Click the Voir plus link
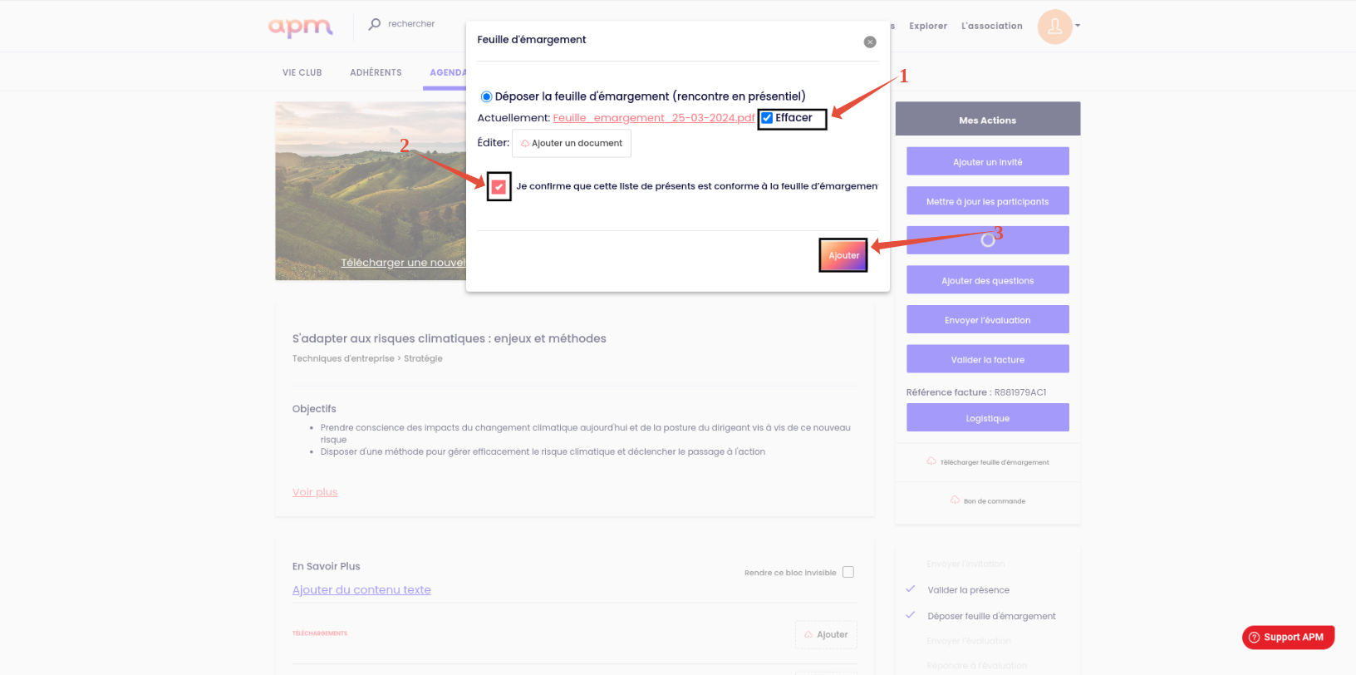1356x675 pixels. point(315,492)
